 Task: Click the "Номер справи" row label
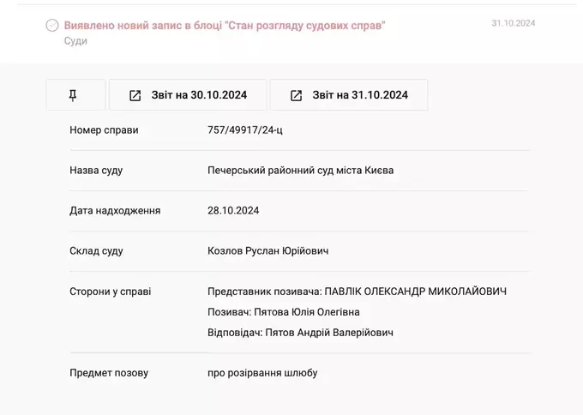(x=104, y=130)
